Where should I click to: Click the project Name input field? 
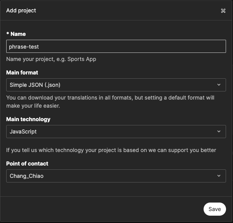pyautogui.click(x=116, y=47)
